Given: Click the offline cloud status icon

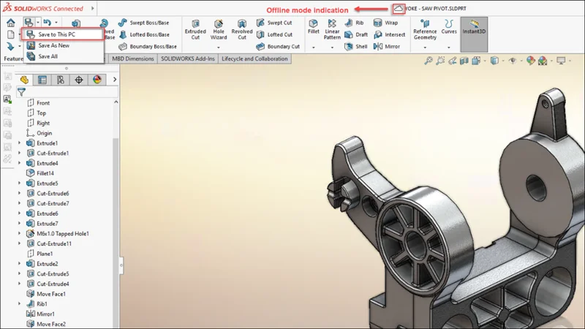Looking at the screenshot, I should tap(399, 9).
